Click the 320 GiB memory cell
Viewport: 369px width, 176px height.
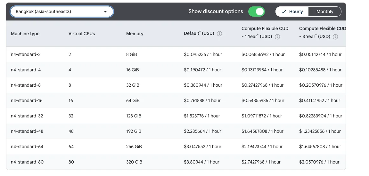tap(134, 162)
